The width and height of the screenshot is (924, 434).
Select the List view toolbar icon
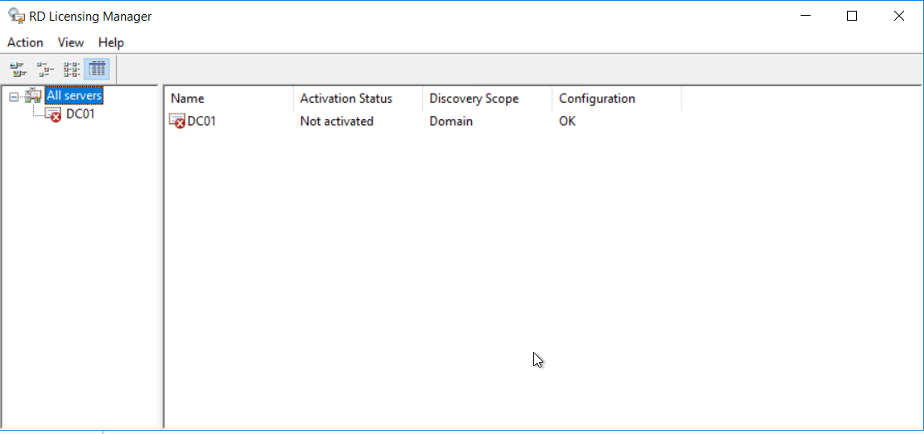71,70
